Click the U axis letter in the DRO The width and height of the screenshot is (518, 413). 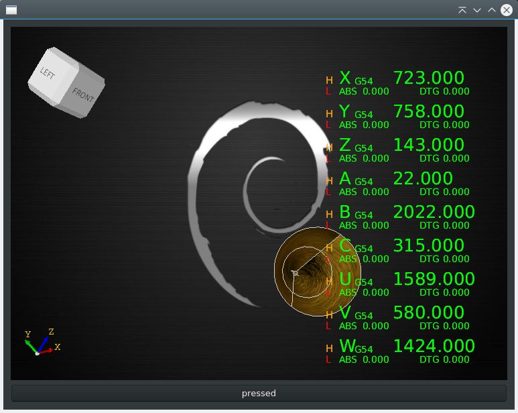tap(345, 279)
